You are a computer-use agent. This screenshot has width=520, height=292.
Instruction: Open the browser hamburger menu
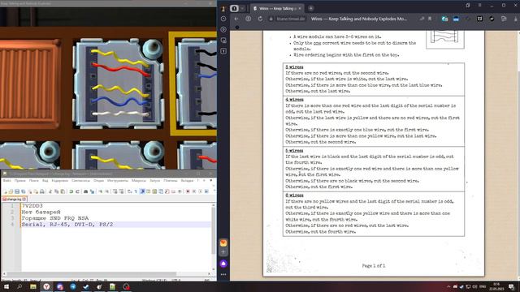[480, 6]
